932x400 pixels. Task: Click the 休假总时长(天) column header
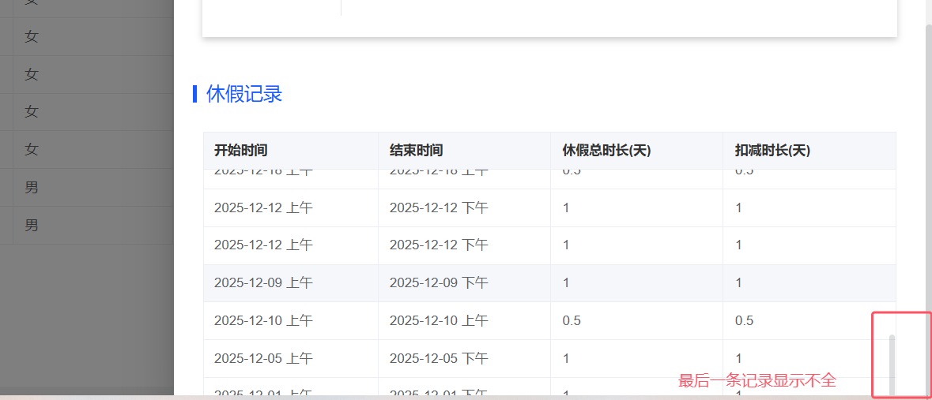(606, 151)
